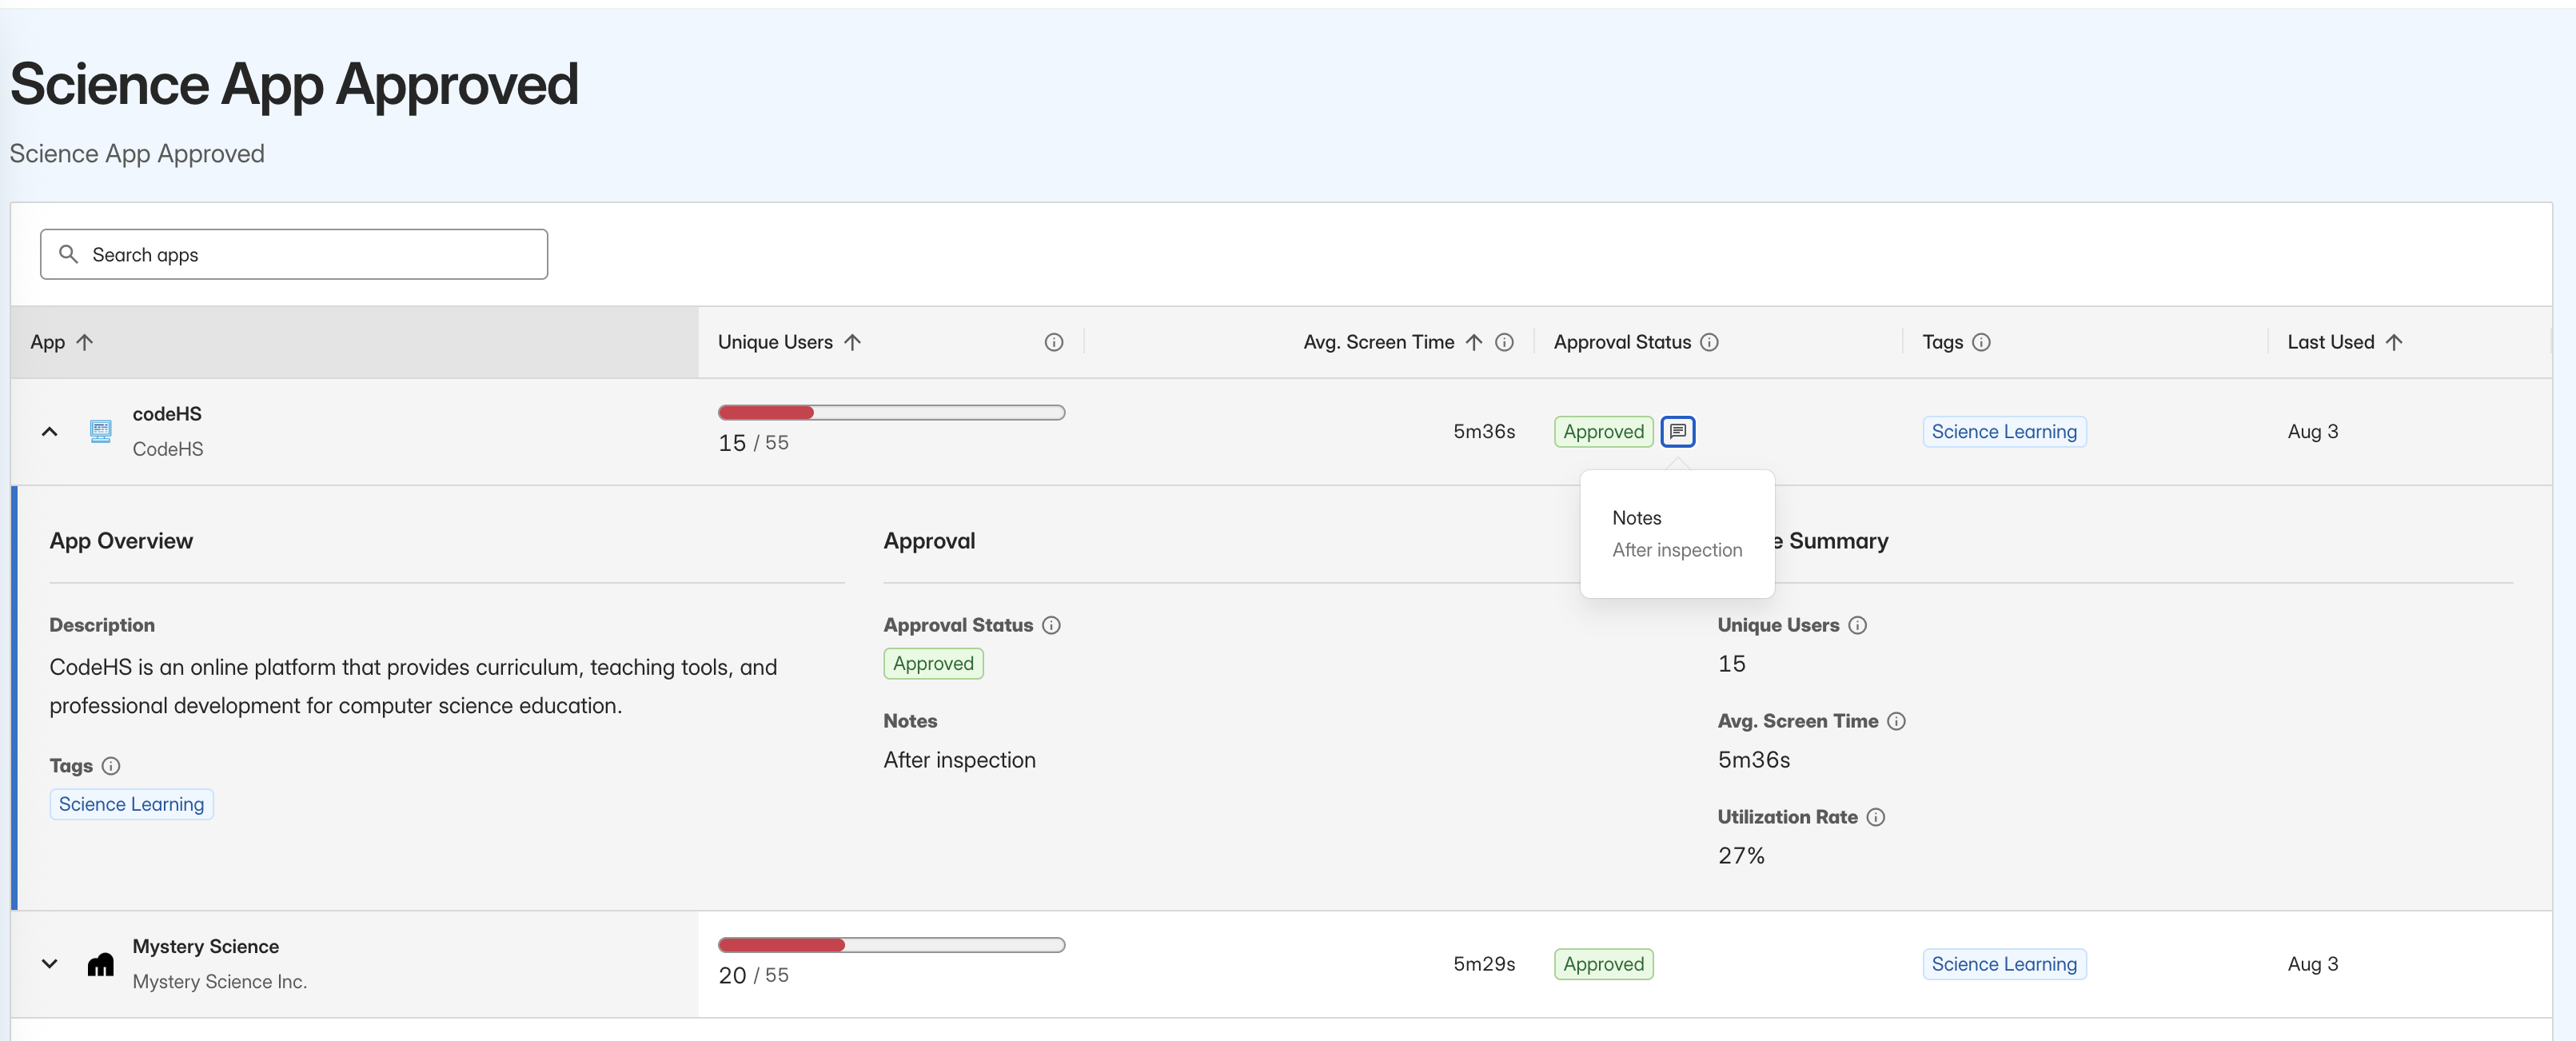Click the App column header
The width and height of the screenshot is (2576, 1041).
point(354,342)
